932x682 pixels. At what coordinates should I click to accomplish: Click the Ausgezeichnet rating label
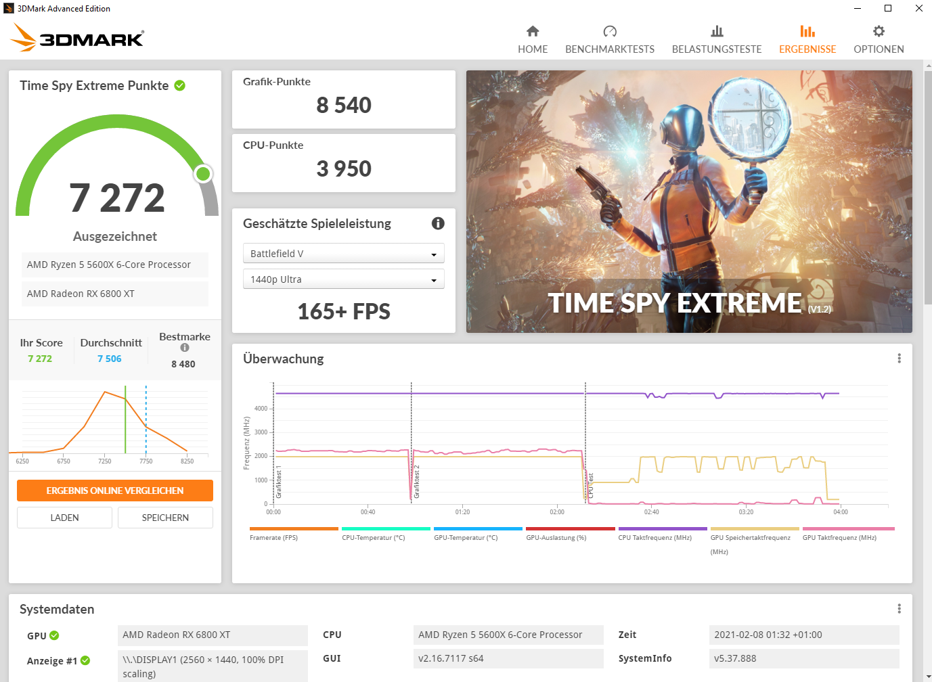coord(115,236)
